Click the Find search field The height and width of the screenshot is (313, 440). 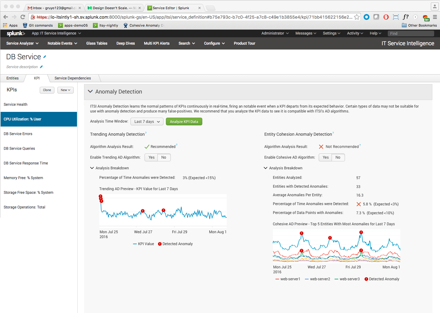click(x=411, y=33)
